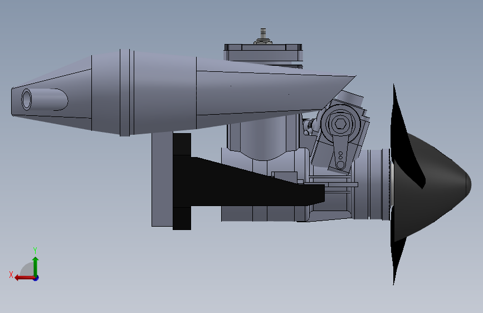Click the green Y axis arrow on the triad
Viewport: 483px width, 313px height.
(36, 266)
